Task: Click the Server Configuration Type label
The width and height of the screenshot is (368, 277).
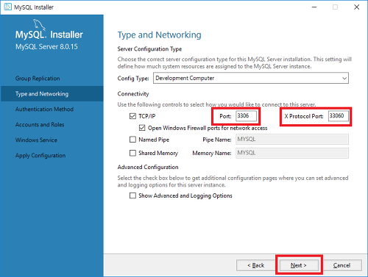Action: 149,49
